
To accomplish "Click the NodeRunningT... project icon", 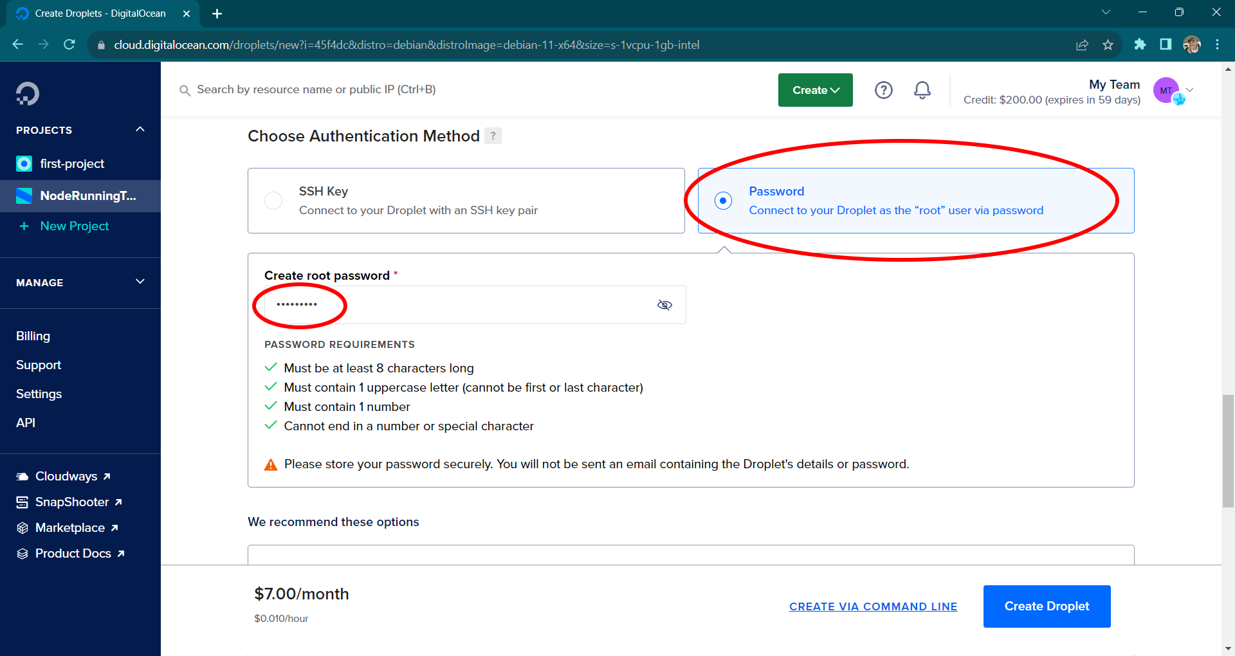I will point(24,196).
